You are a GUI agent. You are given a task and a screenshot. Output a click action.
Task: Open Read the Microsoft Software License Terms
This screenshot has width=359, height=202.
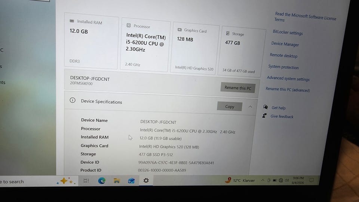(305, 17)
